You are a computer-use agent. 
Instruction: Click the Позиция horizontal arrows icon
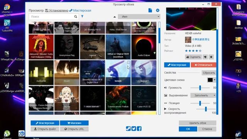(166, 103)
